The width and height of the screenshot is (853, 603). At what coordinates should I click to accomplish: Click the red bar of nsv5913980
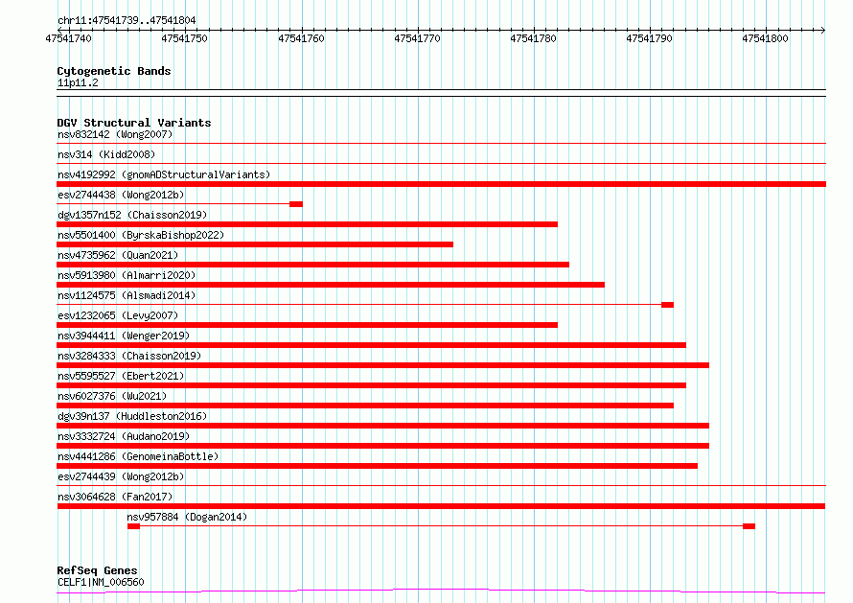point(331,285)
